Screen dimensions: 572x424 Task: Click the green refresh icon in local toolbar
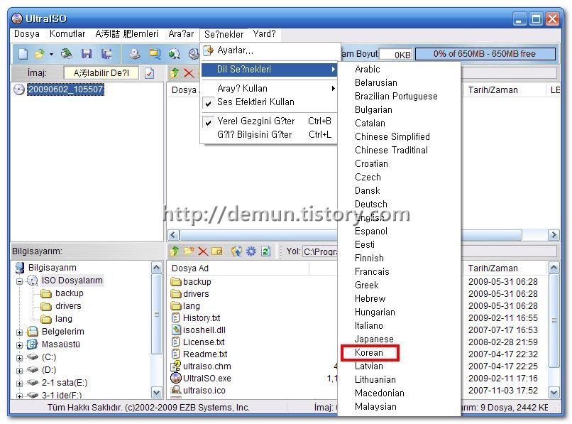point(265,251)
